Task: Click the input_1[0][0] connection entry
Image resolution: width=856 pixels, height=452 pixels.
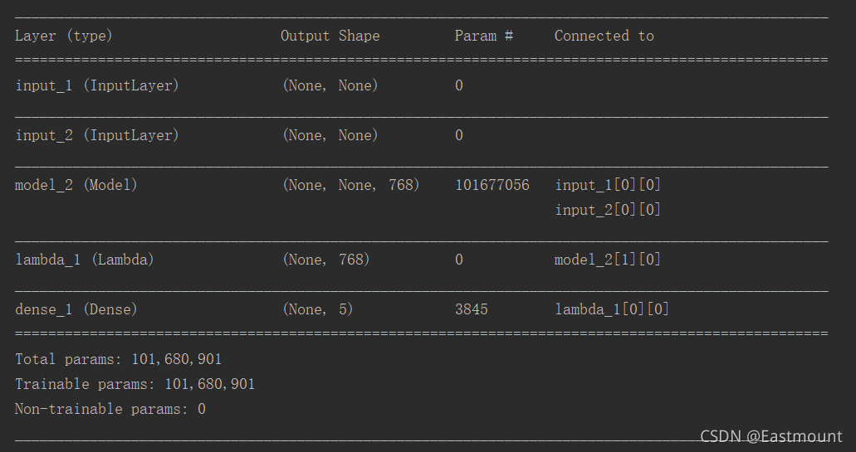Action: [608, 185]
